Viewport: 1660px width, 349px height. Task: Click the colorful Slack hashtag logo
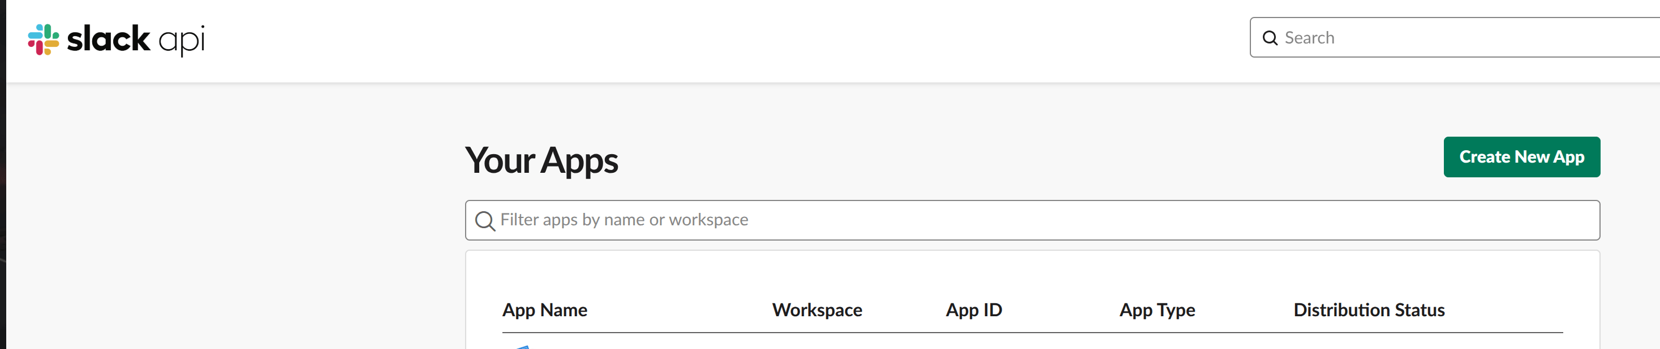point(43,39)
